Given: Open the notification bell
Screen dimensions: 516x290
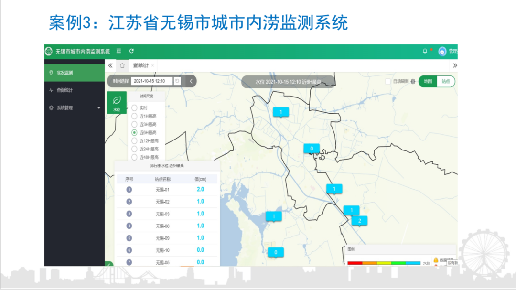Looking at the screenshot, I should (425, 51).
